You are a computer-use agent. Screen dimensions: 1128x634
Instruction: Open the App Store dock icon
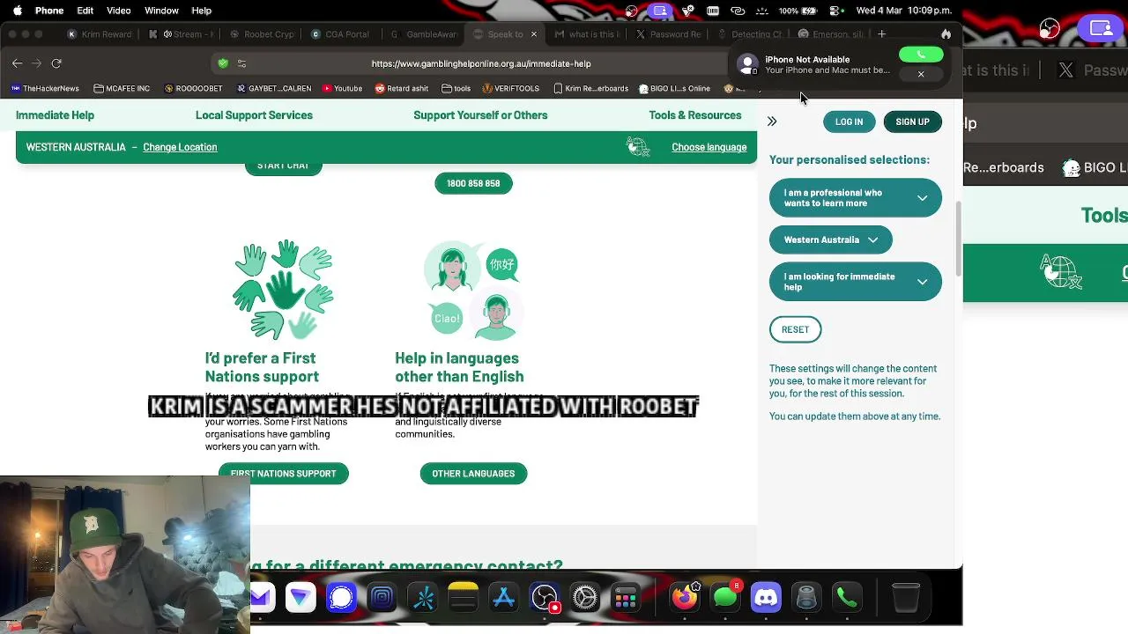(x=503, y=598)
